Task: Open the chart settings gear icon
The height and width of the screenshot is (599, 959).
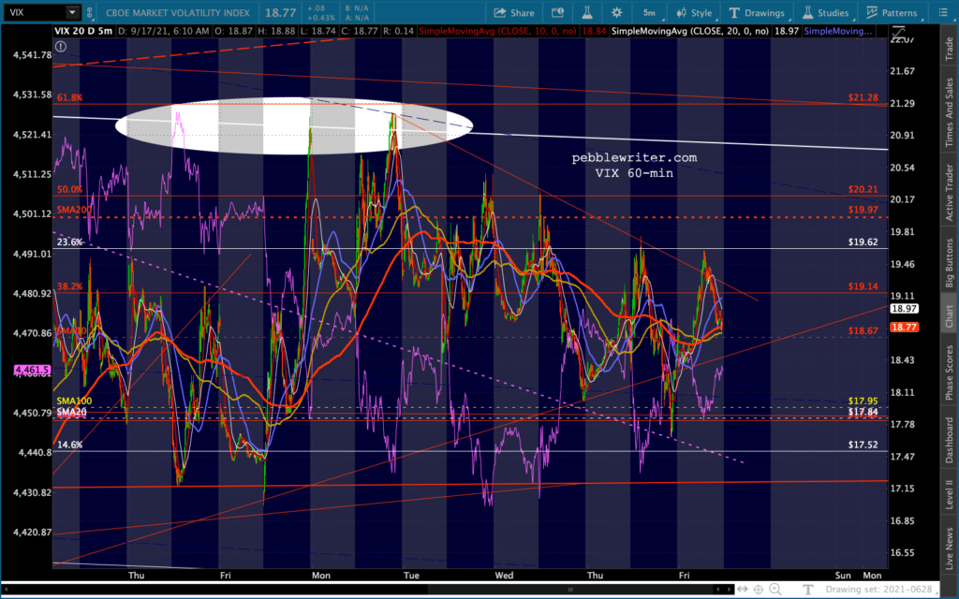Action: click(x=616, y=13)
